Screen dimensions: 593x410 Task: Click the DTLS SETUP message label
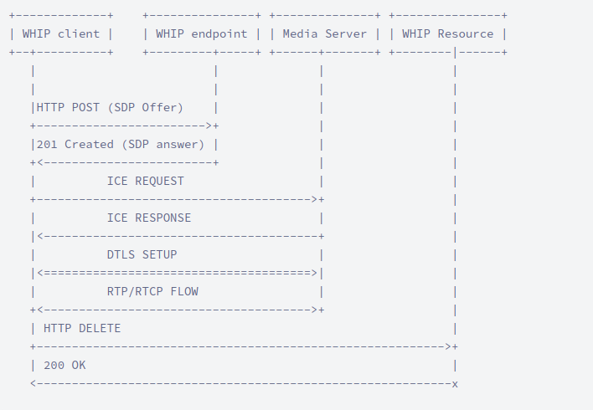142,254
